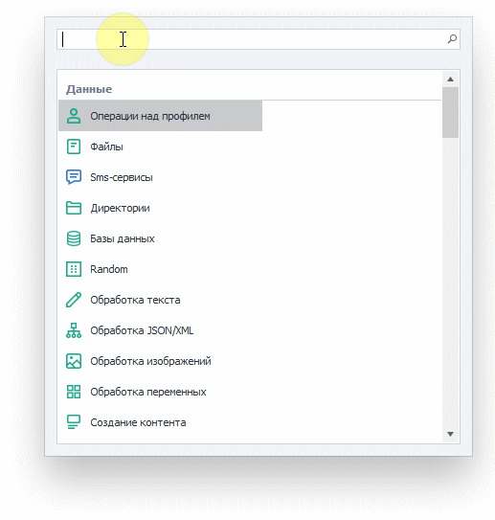Select Операции над профилем menu entry
This screenshot has height=520, width=495.
(160, 116)
